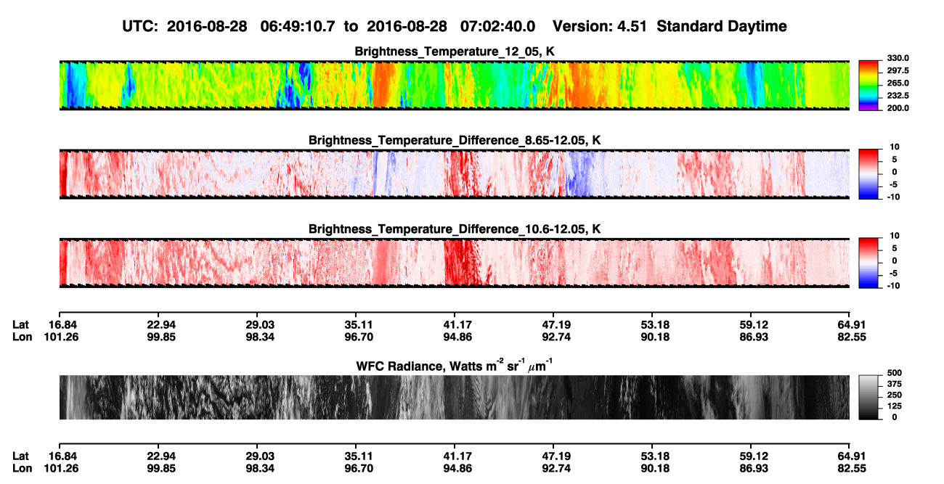Click the Lon label on the axis under the 10.6-12.05 panel

click(22, 337)
